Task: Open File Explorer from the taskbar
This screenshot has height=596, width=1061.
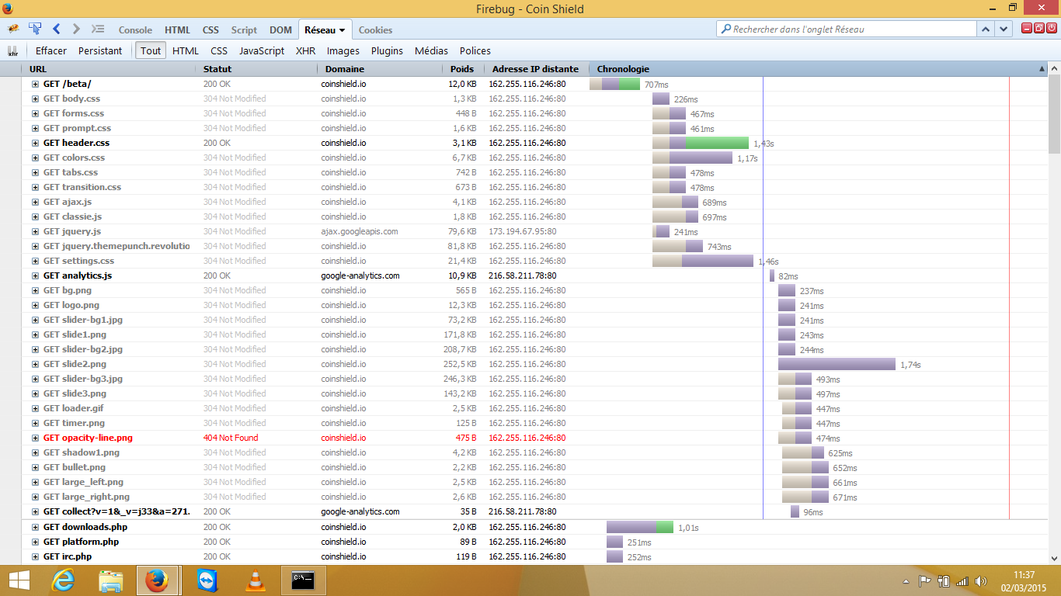Action: coord(111,580)
